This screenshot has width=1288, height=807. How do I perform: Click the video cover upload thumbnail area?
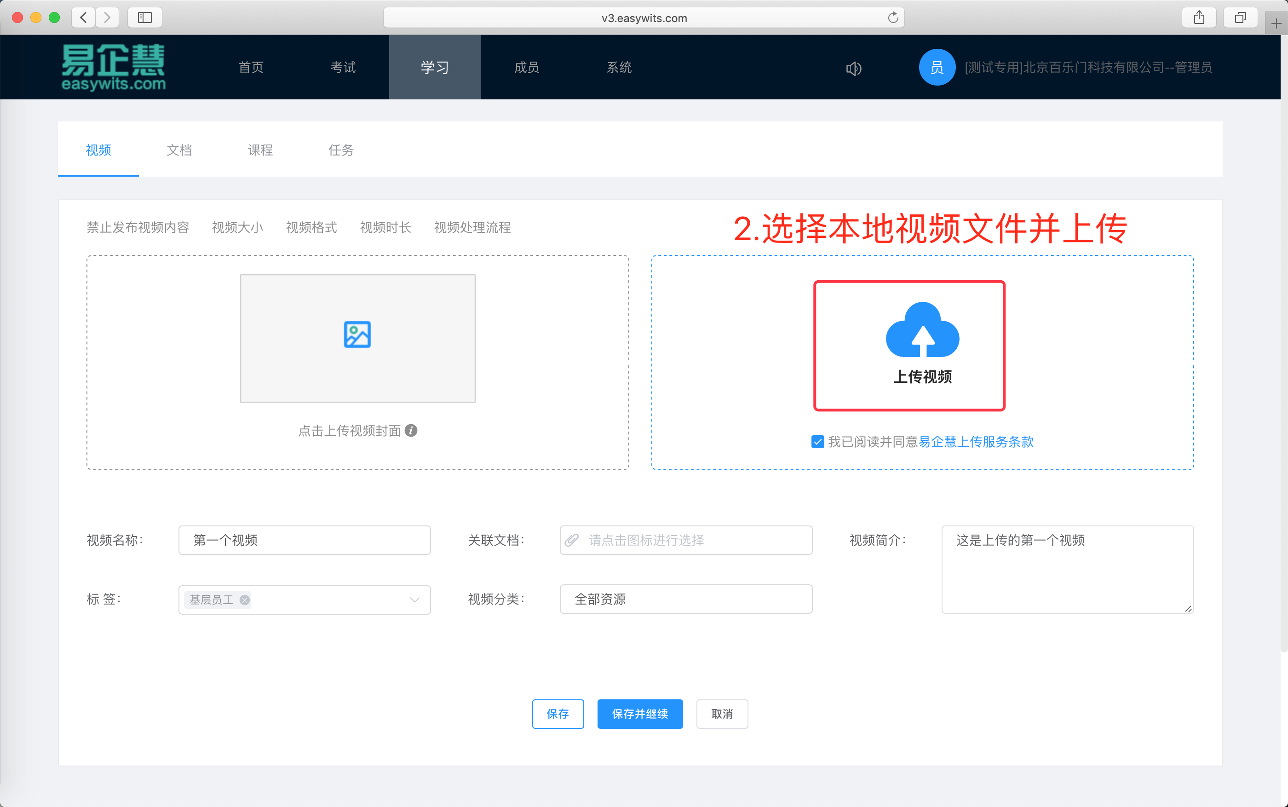click(x=357, y=338)
